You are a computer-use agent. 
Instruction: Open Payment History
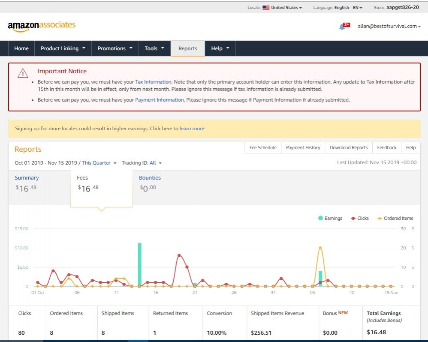[x=303, y=147]
